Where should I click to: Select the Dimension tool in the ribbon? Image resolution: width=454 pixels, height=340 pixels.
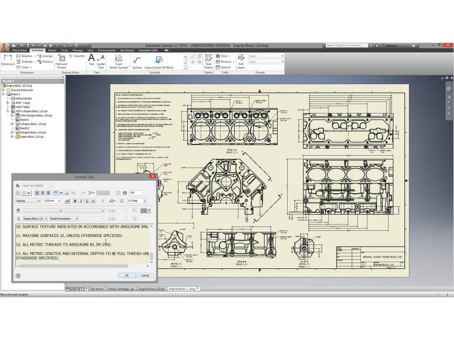coord(8,60)
